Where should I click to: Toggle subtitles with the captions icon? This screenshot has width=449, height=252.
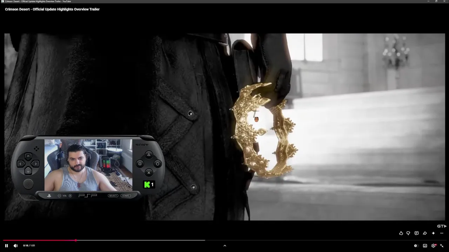425,246
